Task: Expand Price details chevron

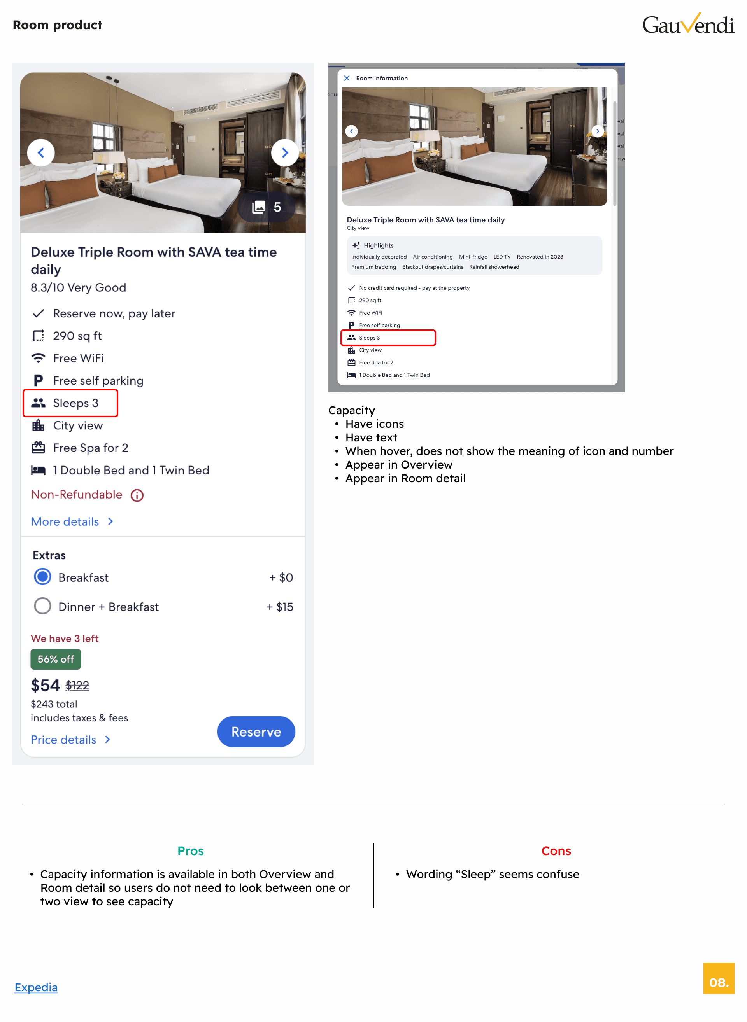Action: (108, 740)
